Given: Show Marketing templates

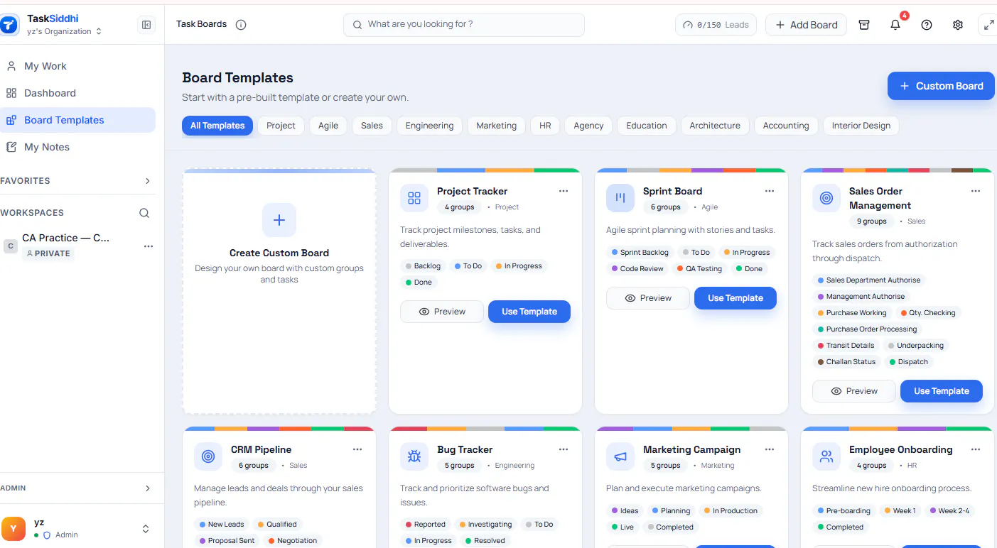Looking at the screenshot, I should [496, 126].
